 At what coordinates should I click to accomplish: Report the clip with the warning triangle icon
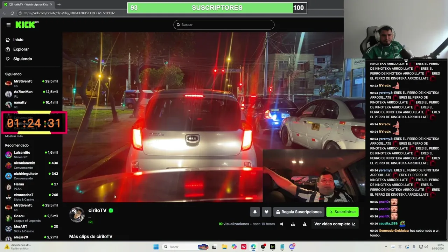point(304,224)
